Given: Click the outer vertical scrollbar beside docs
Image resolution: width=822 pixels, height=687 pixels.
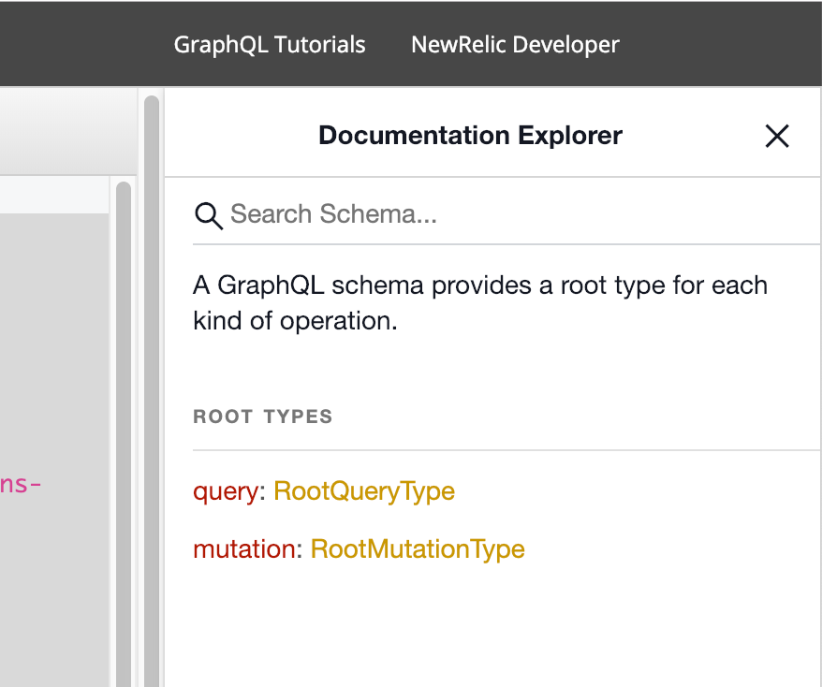Looking at the screenshot, I should pyautogui.click(x=152, y=374).
